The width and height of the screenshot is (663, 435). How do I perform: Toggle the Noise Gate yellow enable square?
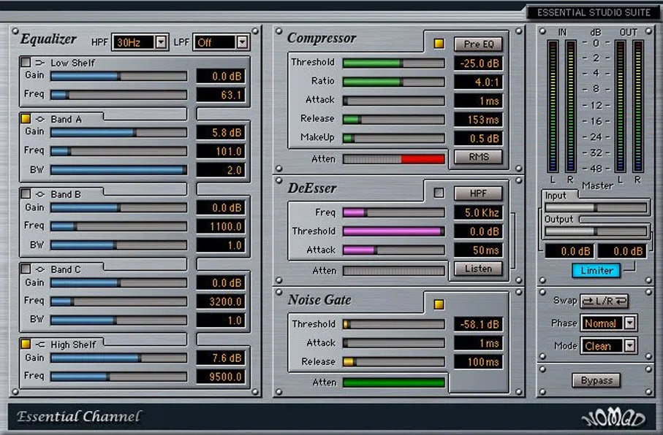pyautogui.click(x=439, y=304)
